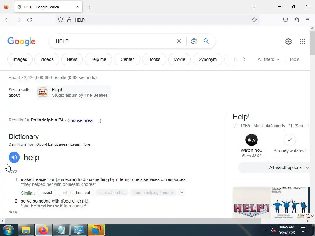Screen dimensions: 315x236
Task: Open Apple TV Watch now option
Action: [x=252, y=146]
